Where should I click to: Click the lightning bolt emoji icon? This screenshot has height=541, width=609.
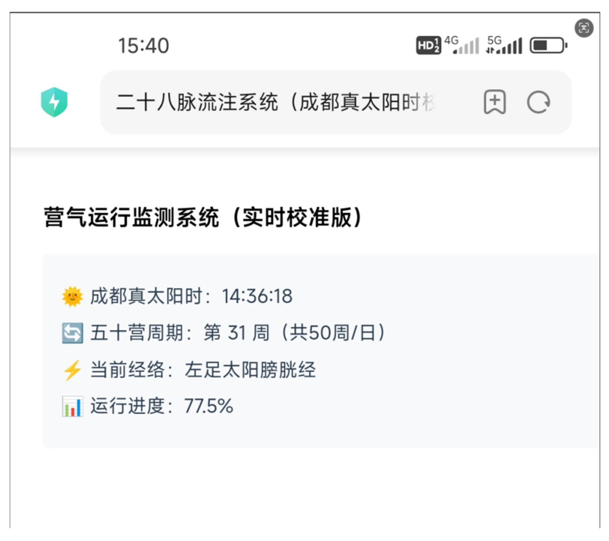tap(72, 370)
